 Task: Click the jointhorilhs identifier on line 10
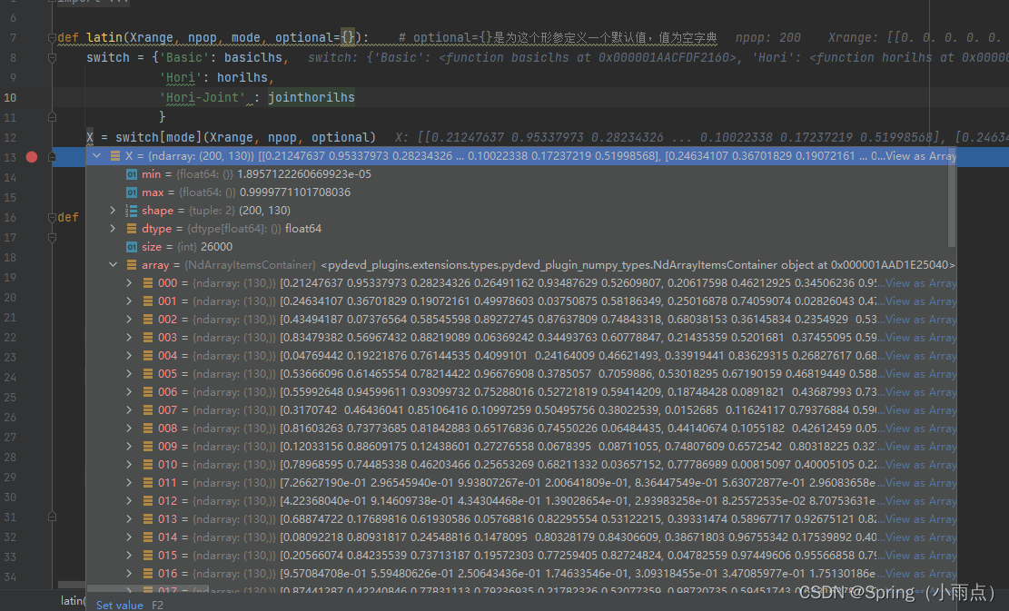[x=311, y=97]
